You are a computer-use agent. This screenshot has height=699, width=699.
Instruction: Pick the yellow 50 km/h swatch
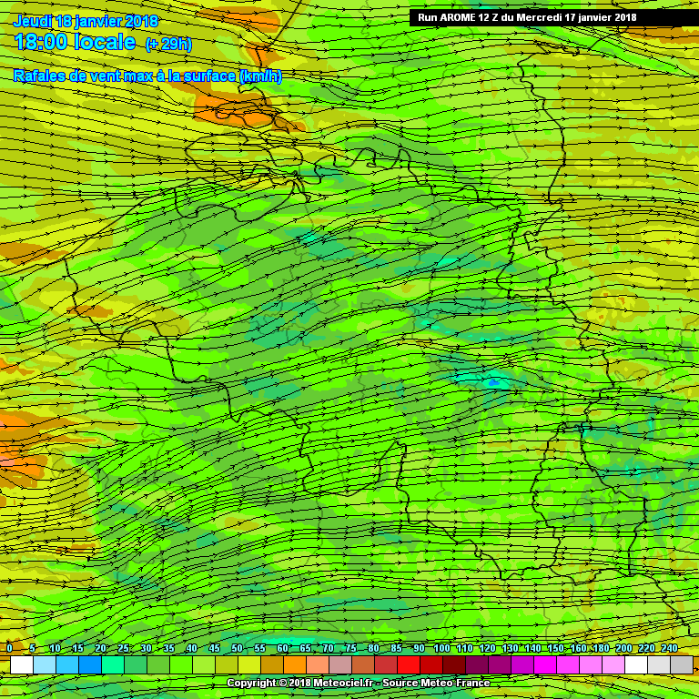(249, 664)
